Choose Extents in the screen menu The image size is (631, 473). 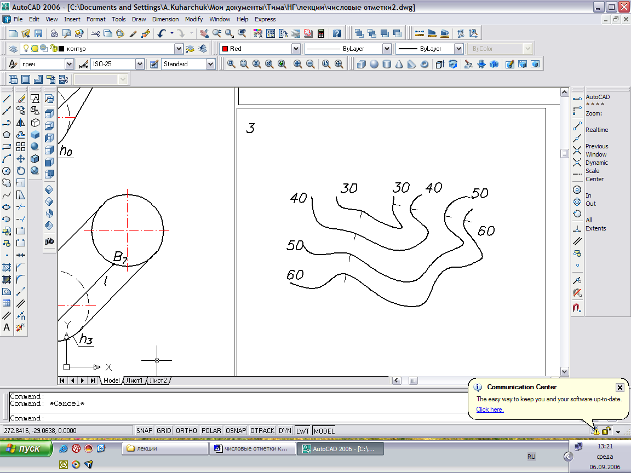pos(595,228)
